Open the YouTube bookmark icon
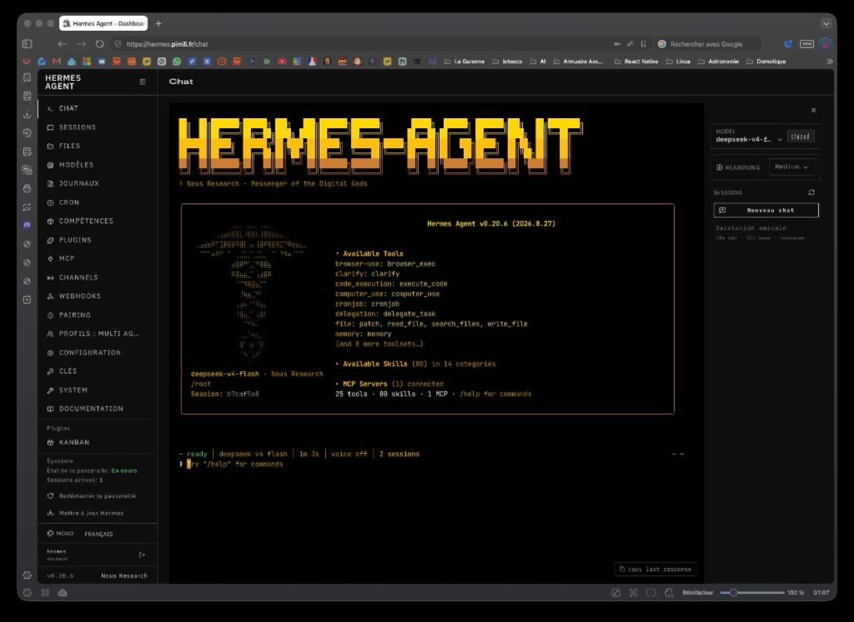 tap(282, 61)
